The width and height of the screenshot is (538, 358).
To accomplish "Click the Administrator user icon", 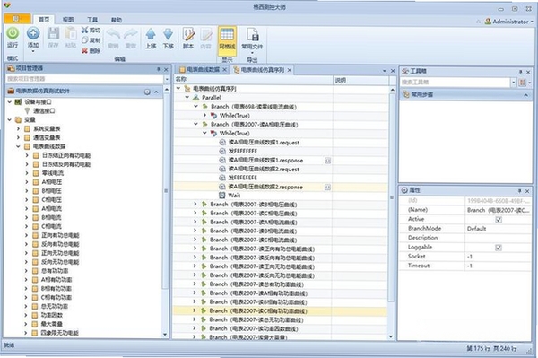I will click(488, 22).
